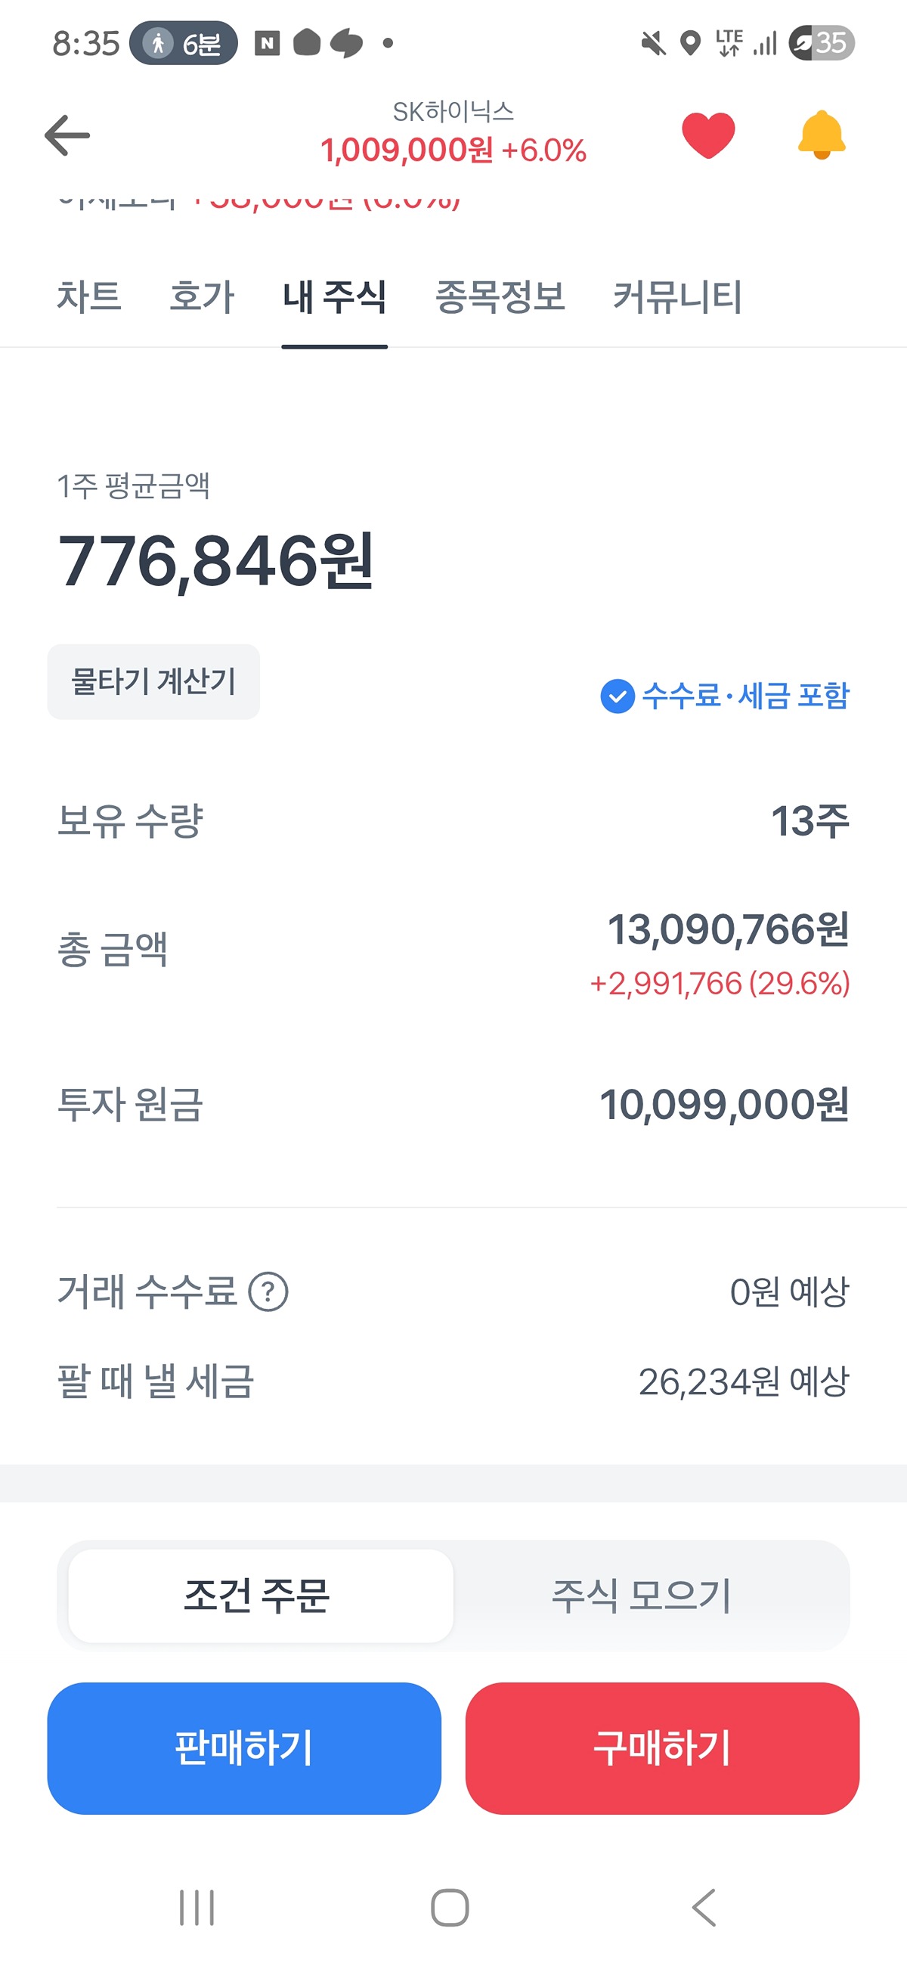Toggle the red heart favorite icon
This screenshot has width=907, height=1966.
point(708,135)
